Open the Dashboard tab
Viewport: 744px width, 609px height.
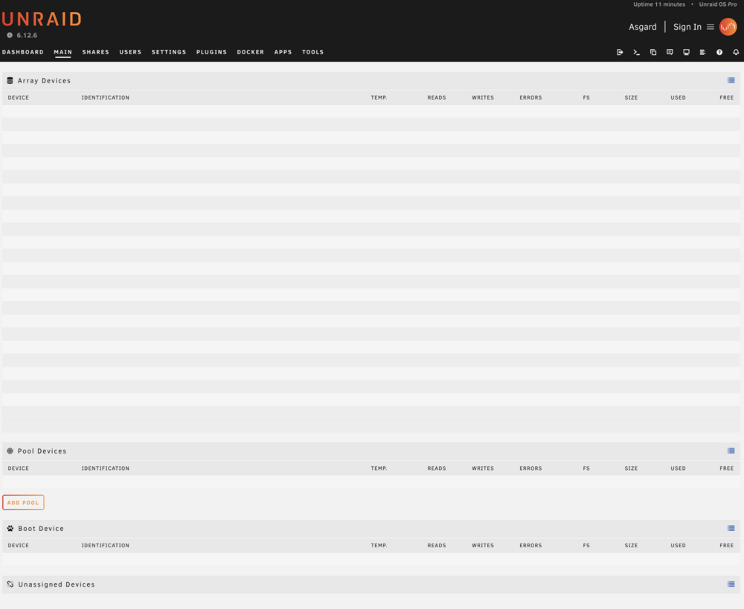pos(23,52)
